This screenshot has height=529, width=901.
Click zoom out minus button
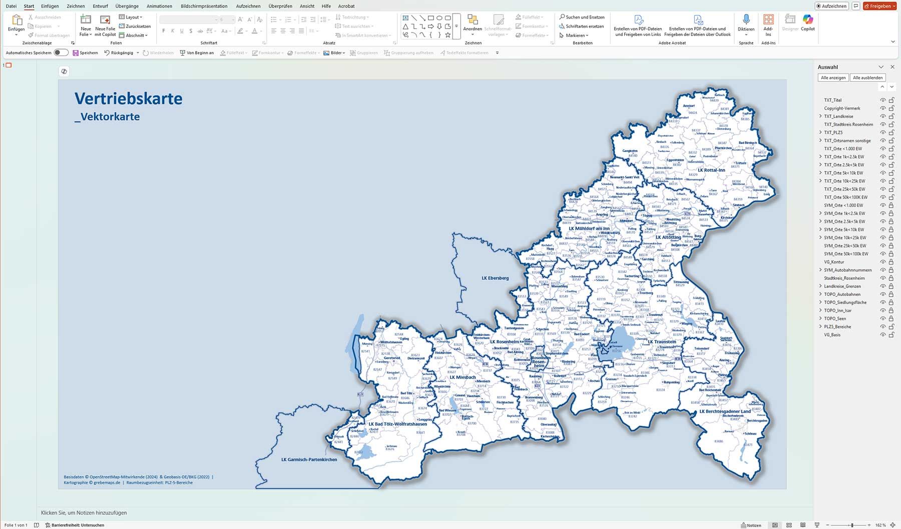(827, 525)
